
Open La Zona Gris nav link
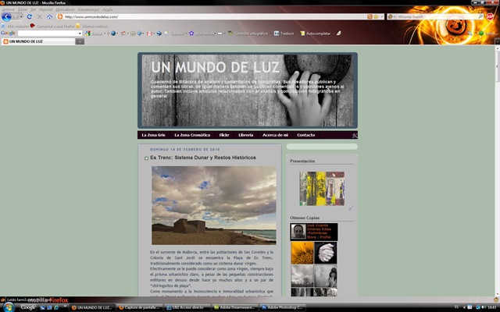pyautogui.click(x=153, y=135)
